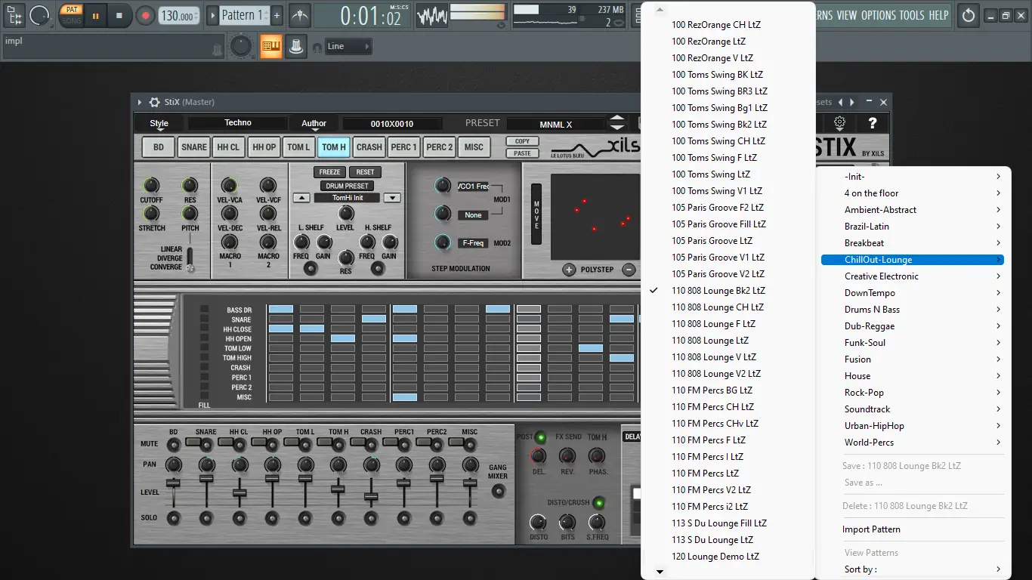Select the ChillOut-Lounge category
Screen dimensions: 1032x580
[913, 260]
